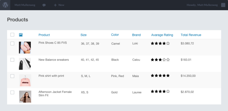
Task: Click the image column header icon
Action: [21, 35]
